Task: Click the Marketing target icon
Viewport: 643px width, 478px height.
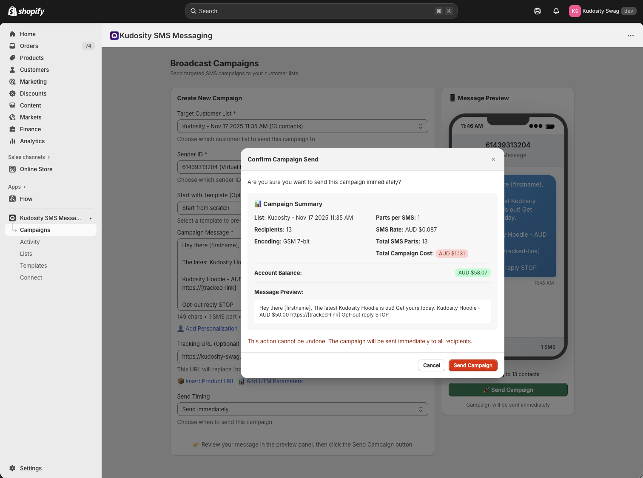Action: tap(12, 82)
